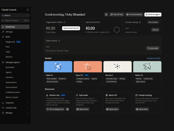Select the Fable 5.1 model thumbnail
Viewport: 174px width, 131px height.
(58, 67)
